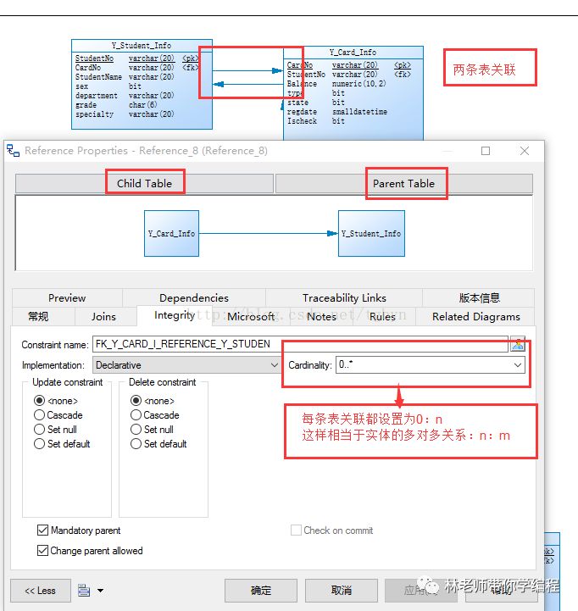Click the Child Table button

pos(144,184)
